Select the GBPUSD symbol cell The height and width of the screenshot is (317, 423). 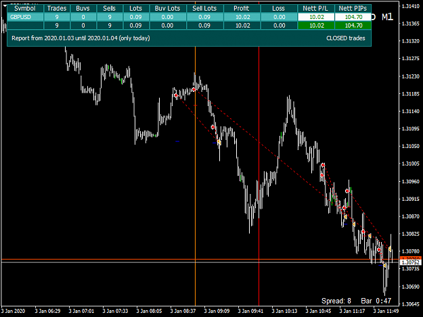25,18
